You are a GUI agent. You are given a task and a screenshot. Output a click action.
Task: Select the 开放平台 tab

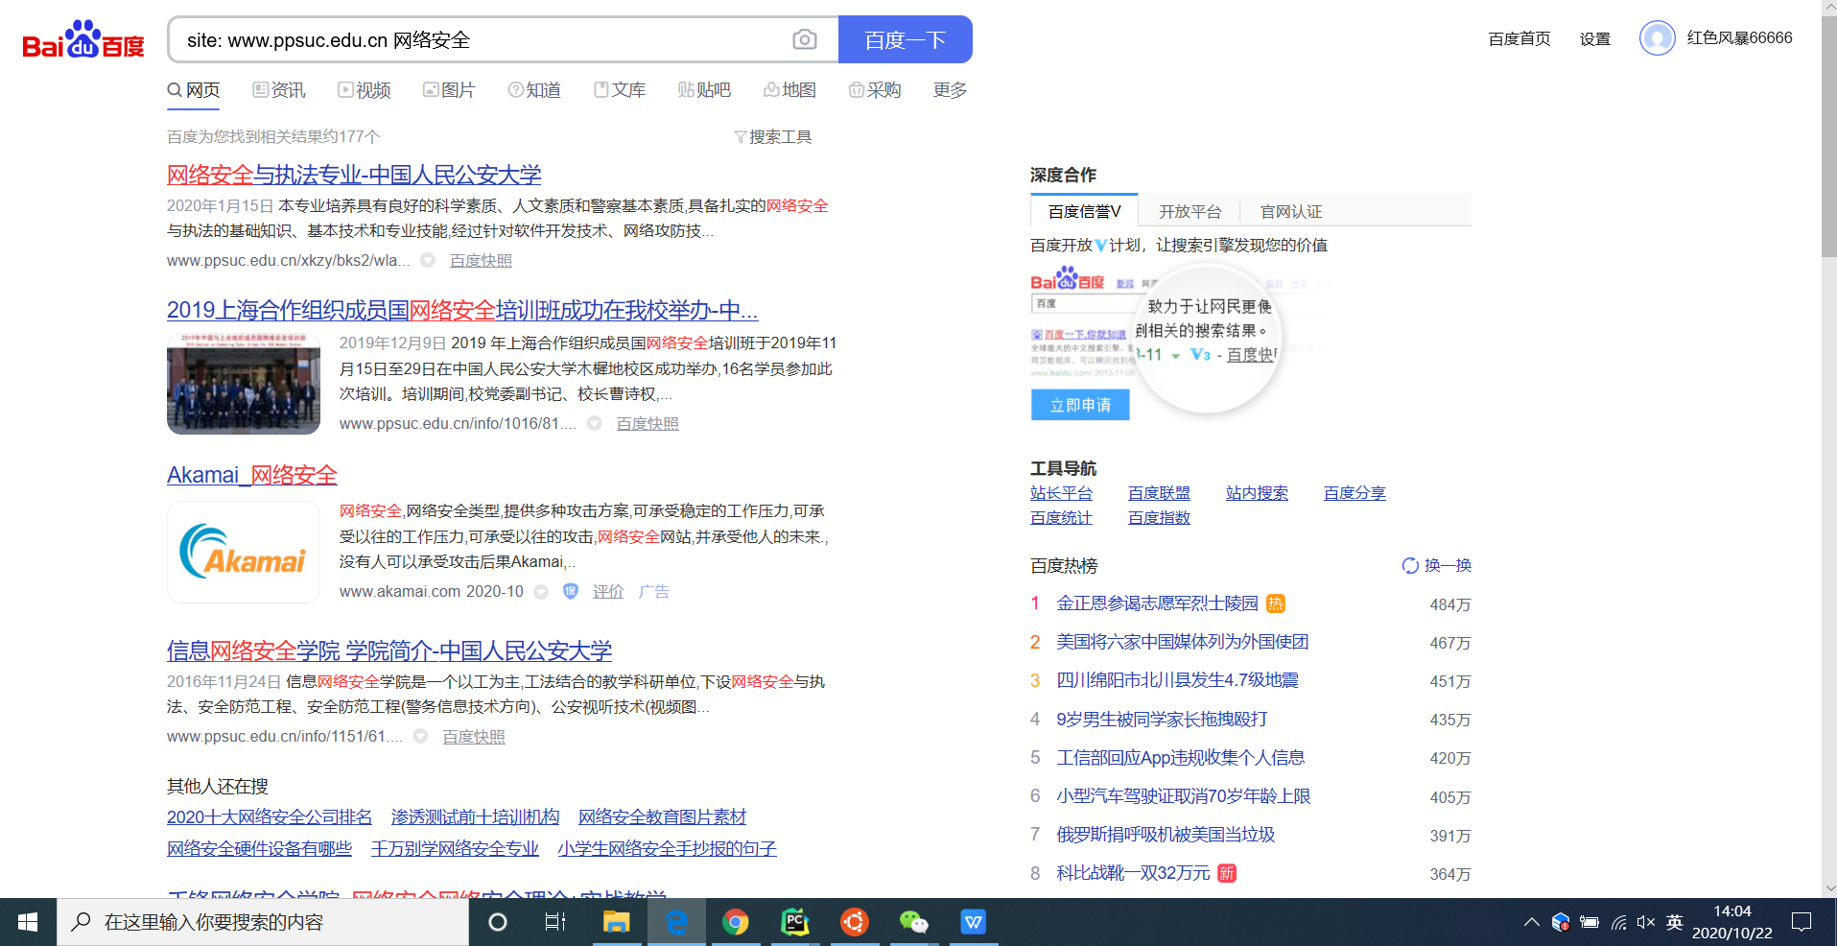tap(1189, 211)
